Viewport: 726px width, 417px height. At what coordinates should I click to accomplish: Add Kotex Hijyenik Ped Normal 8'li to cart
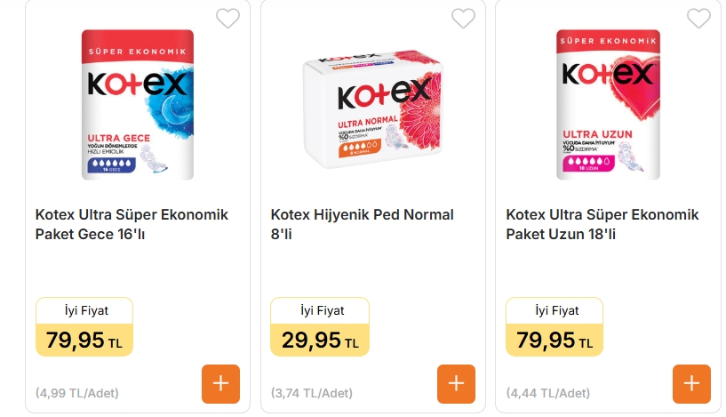[x=456, y=383]
